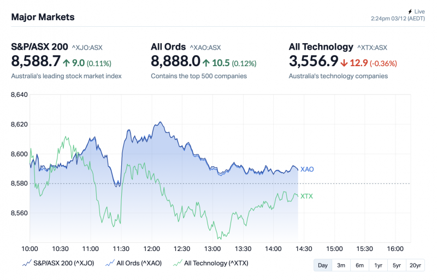Viewport: 437px width, 280px height.
Task: Show the 20yr chart range
Action: (416, 265)
